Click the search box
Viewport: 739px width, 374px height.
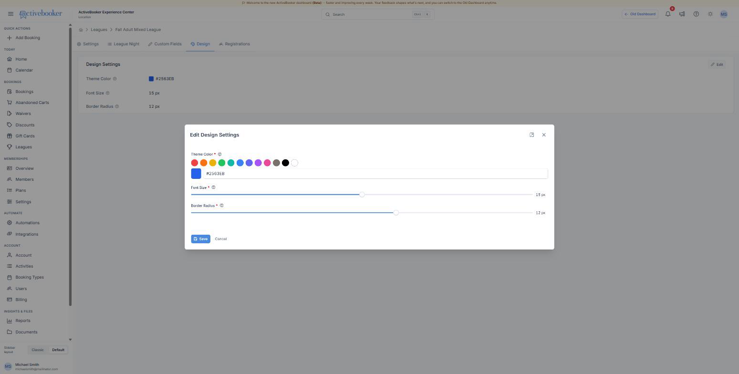pyautogui.click(x=378, y=14)
